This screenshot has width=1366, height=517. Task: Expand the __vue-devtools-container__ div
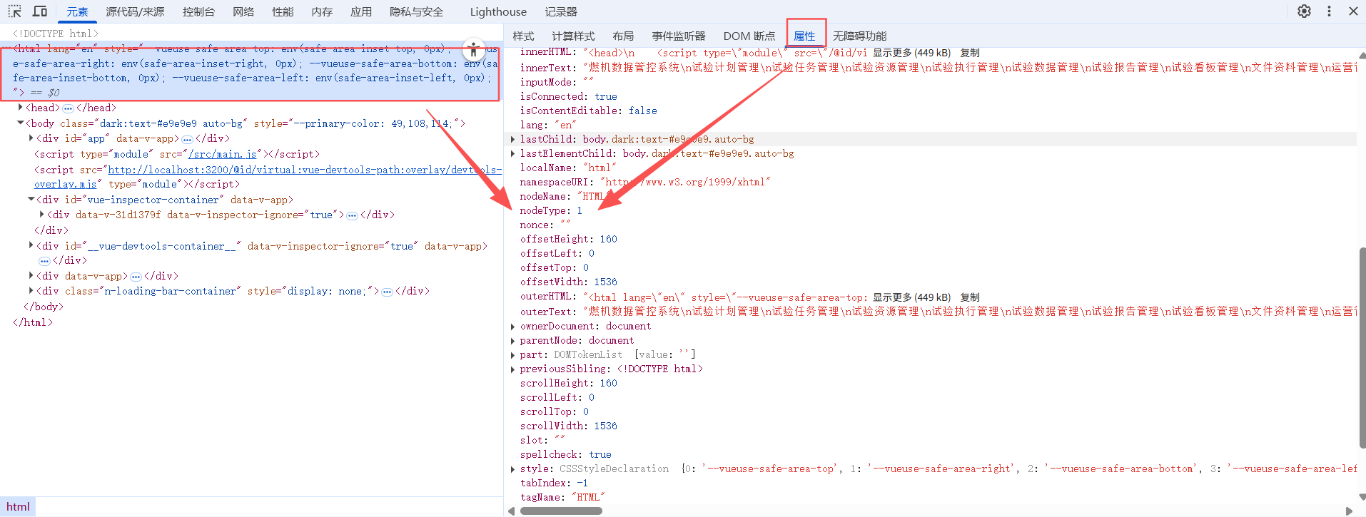coord(31,246)
